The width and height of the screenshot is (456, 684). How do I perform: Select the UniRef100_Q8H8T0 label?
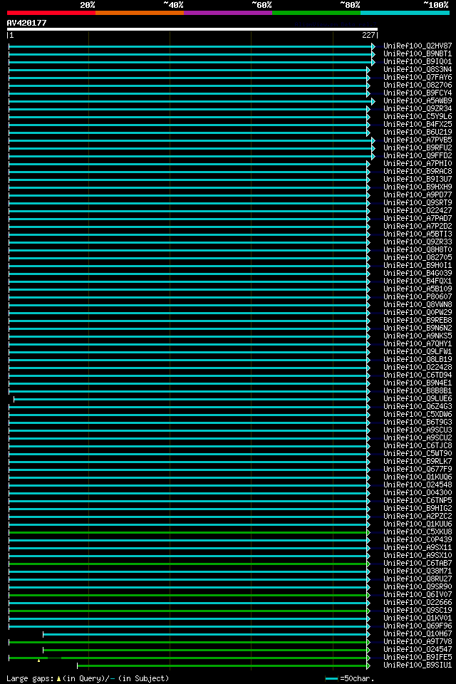pyautogui.click(x=418, y=250)
